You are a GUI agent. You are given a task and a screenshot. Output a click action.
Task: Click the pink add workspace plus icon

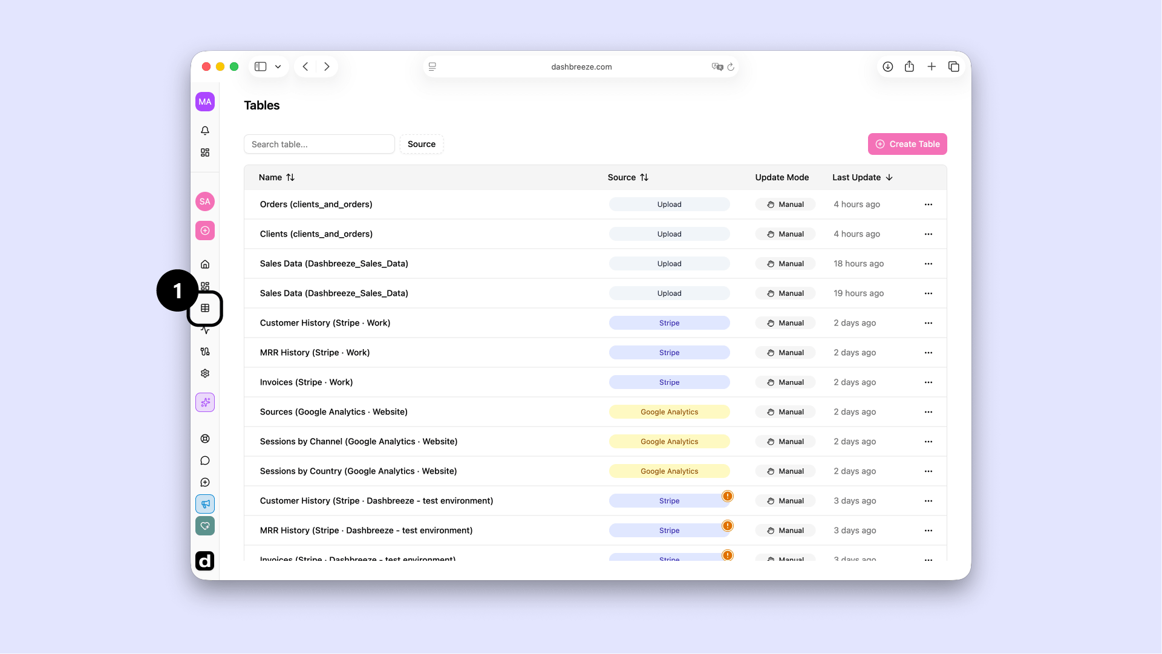[205, 231]
